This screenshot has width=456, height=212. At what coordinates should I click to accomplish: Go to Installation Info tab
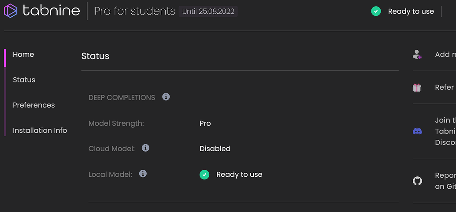pos(40,130)
